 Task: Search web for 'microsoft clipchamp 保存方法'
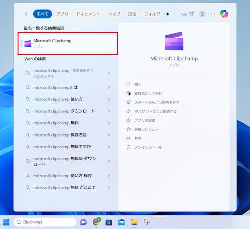[x=60, y=135]
